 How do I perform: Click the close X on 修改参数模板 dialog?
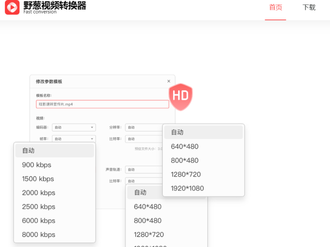point(168,81)
